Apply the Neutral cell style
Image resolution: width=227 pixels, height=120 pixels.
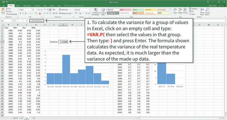(x=151, y=10)
